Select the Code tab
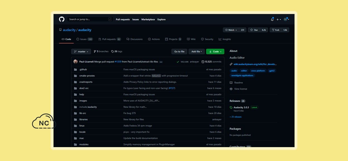 coord(67,39)
